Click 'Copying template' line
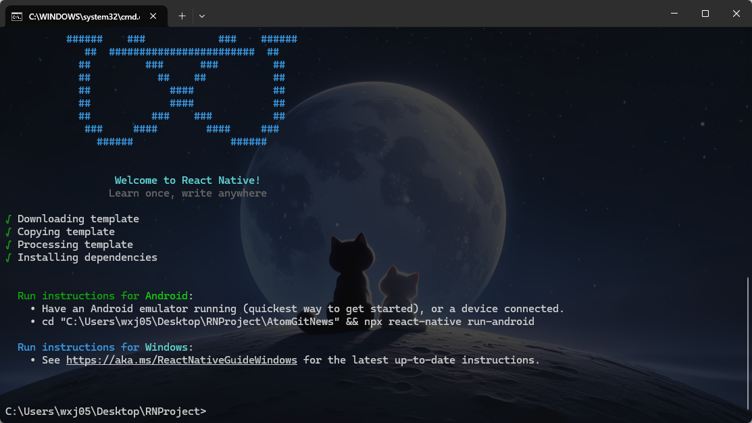This screenshot has height=423, width=752. click(66, 232)
